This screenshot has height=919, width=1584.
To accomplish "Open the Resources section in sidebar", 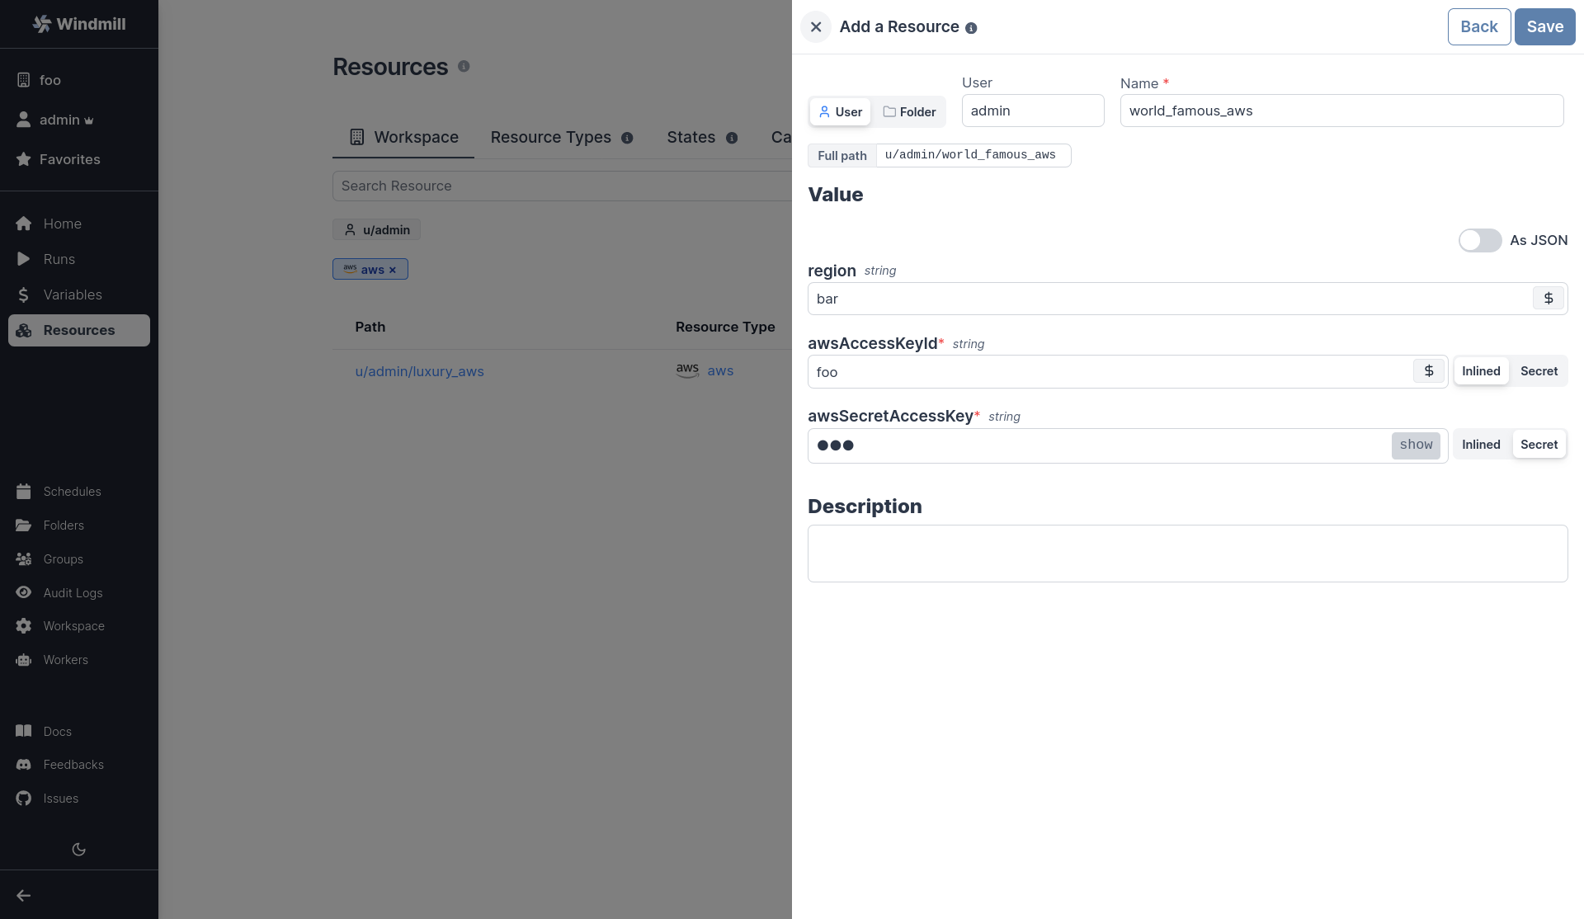I will click(x=78, y=330).
